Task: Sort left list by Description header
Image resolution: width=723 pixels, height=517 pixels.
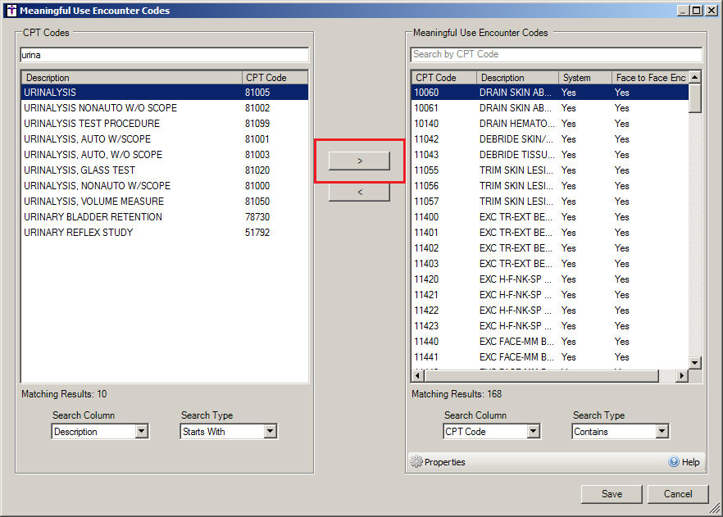Action: pyautogui.click(x=131, y=77)
